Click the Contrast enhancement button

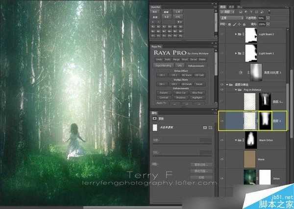[164, 97]
